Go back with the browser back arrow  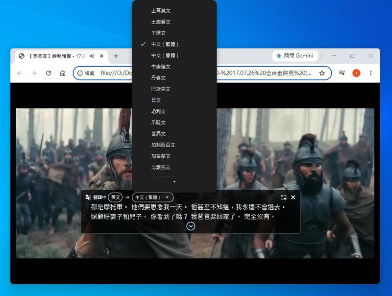(x=20, y=73)
